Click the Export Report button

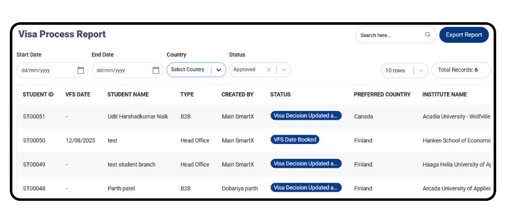click(x=464, y=35)
